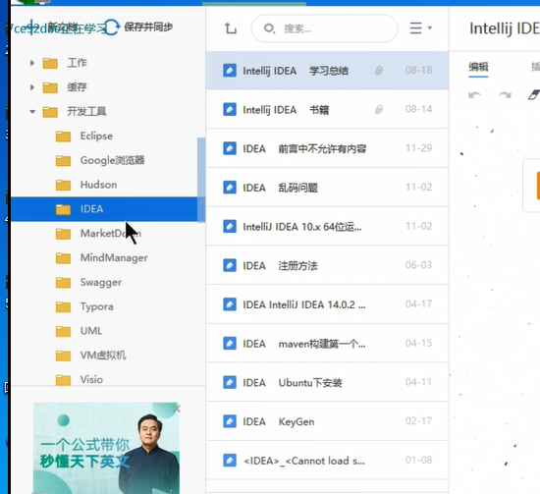Viewport: 540px width, 494px height.
Task: Click the Intellij IDE note title field
Action: [x=505, y=28]
